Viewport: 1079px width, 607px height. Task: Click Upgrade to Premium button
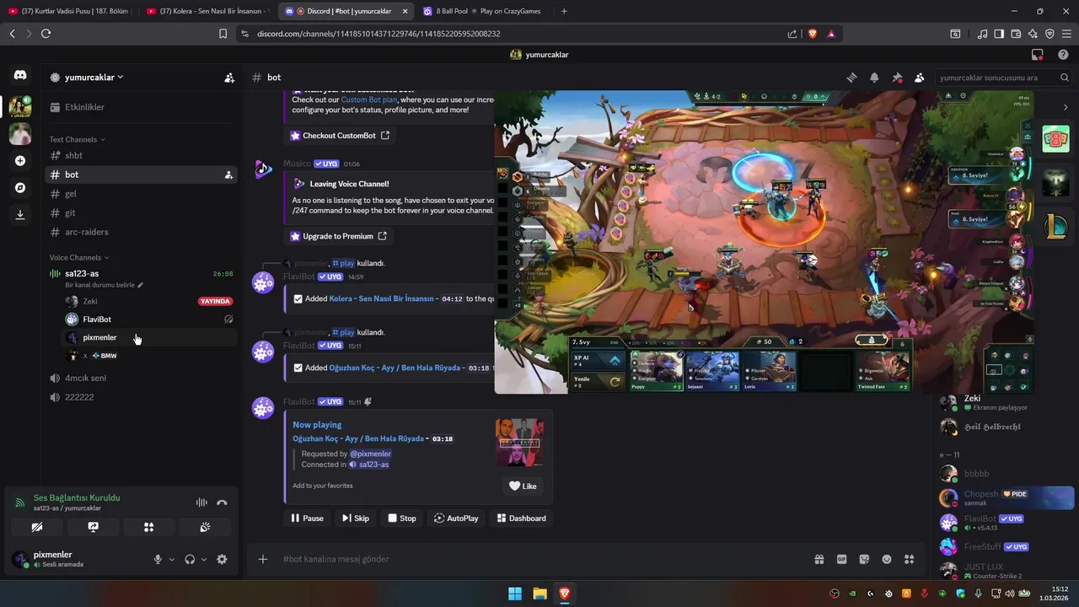point(338,236)
